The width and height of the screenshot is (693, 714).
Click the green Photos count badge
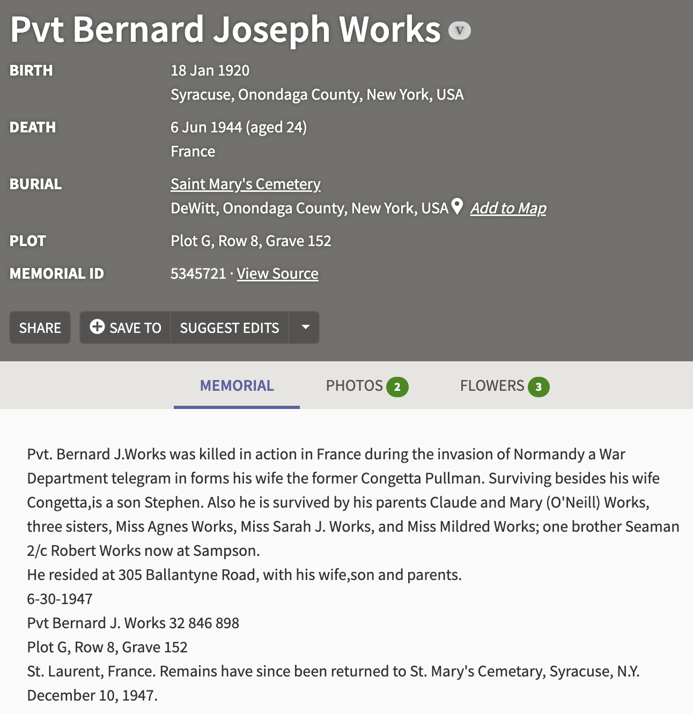coord(397,387)
